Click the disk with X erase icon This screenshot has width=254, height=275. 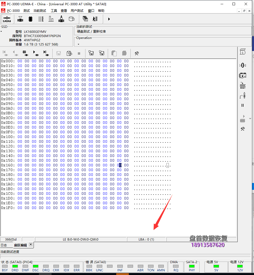click(x=72, y=19)
